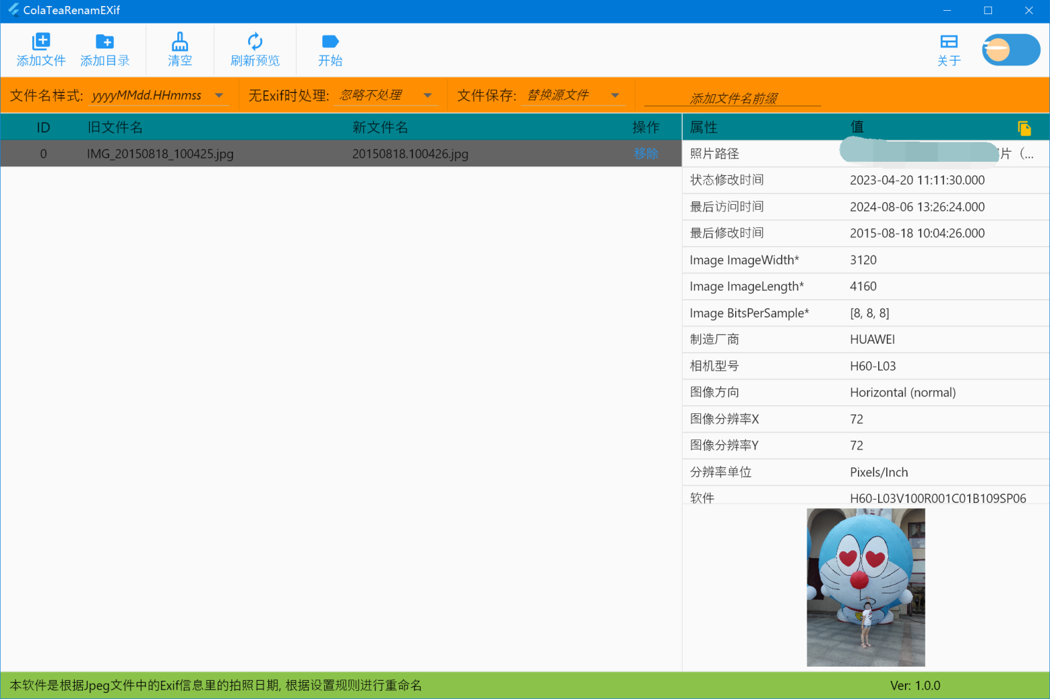Click the 开始 (start) tag icon

pyautogui.click(x=330, y=42)
